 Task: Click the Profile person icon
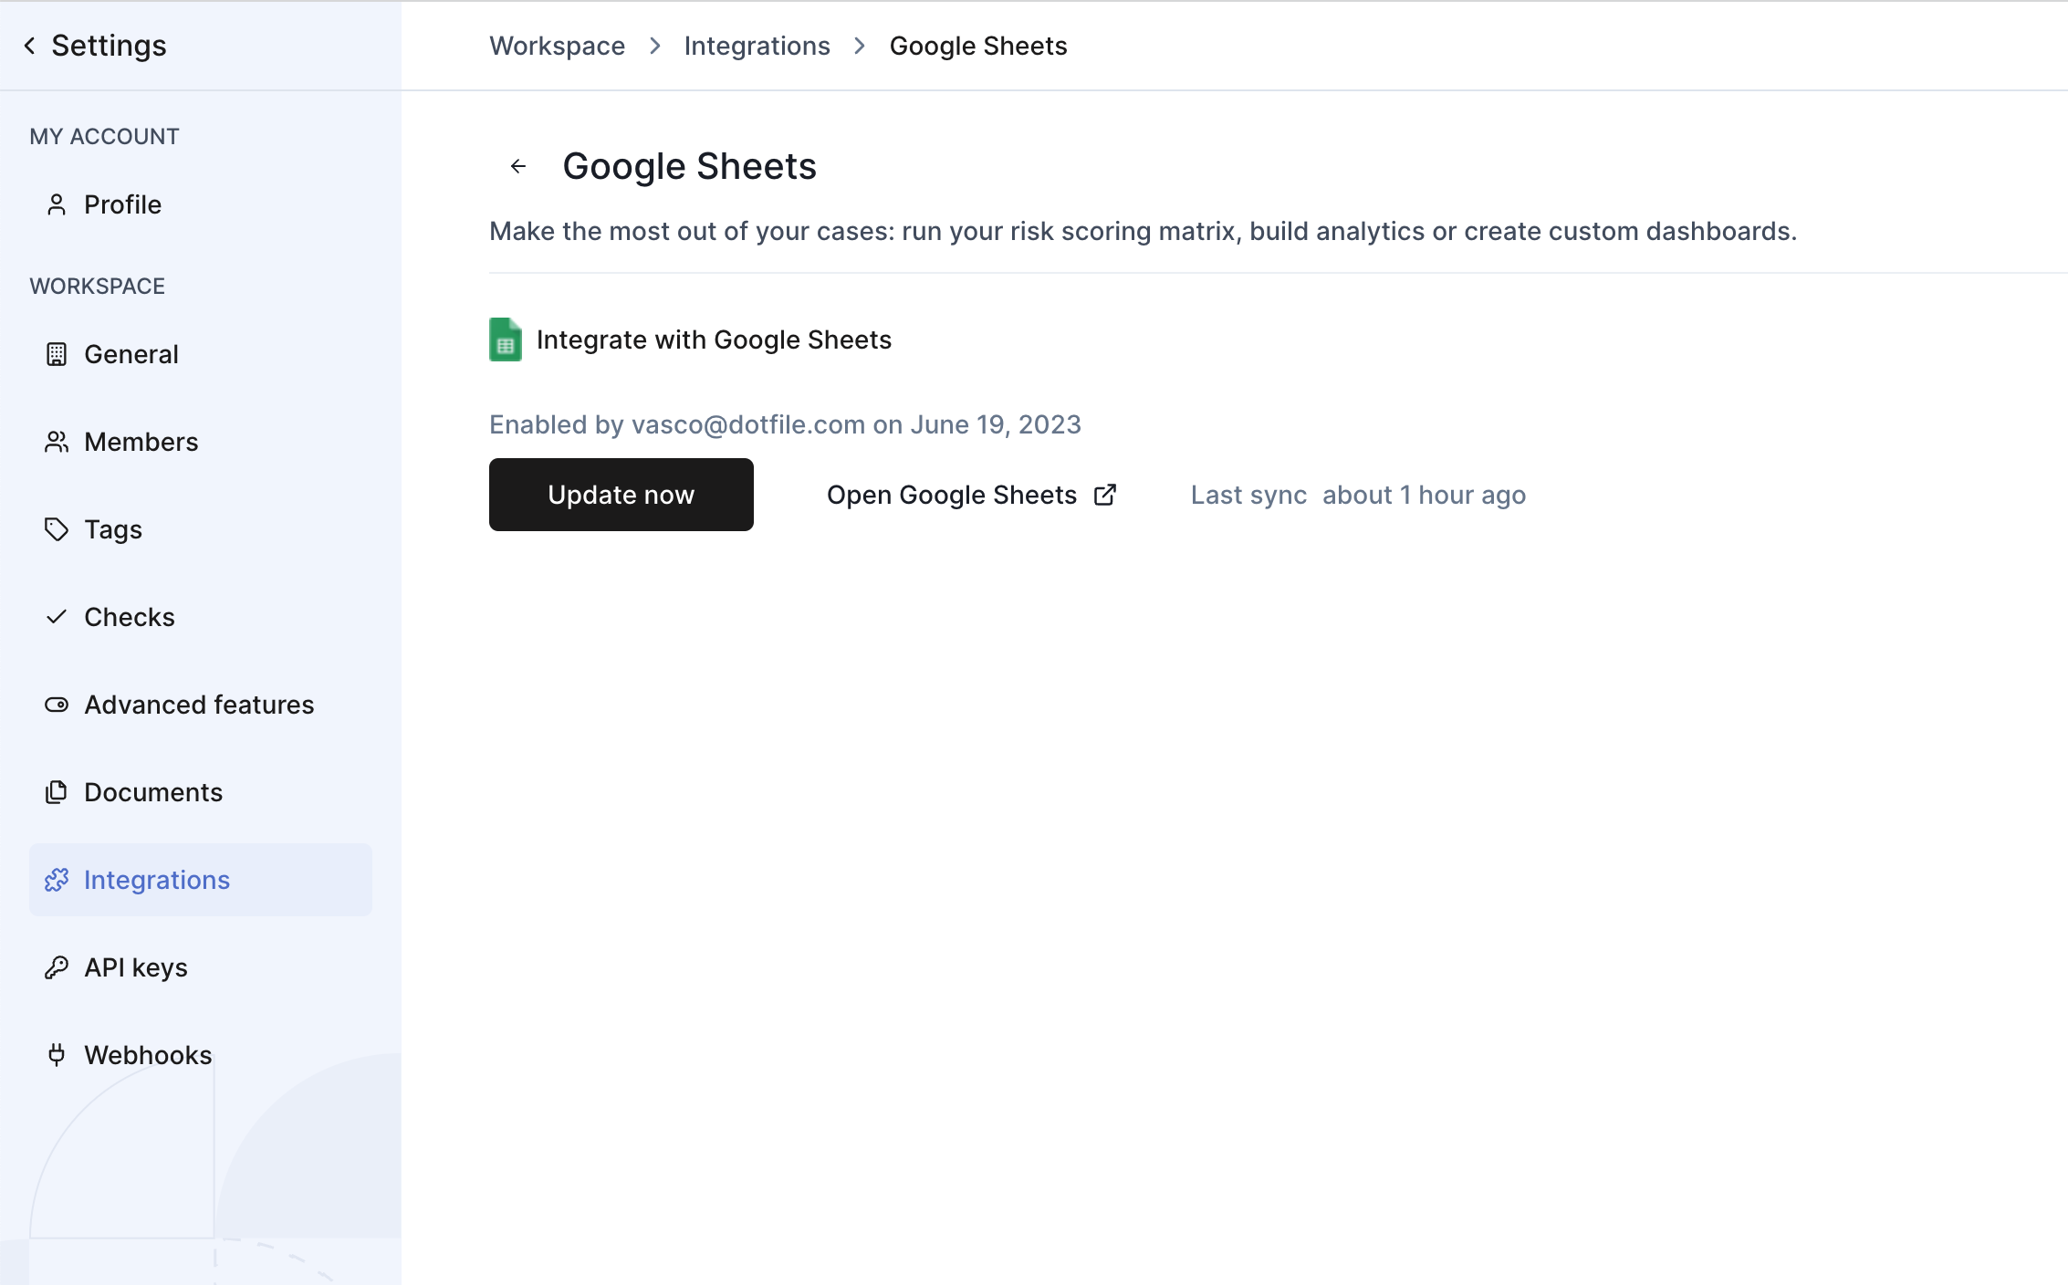pos(57,204)
